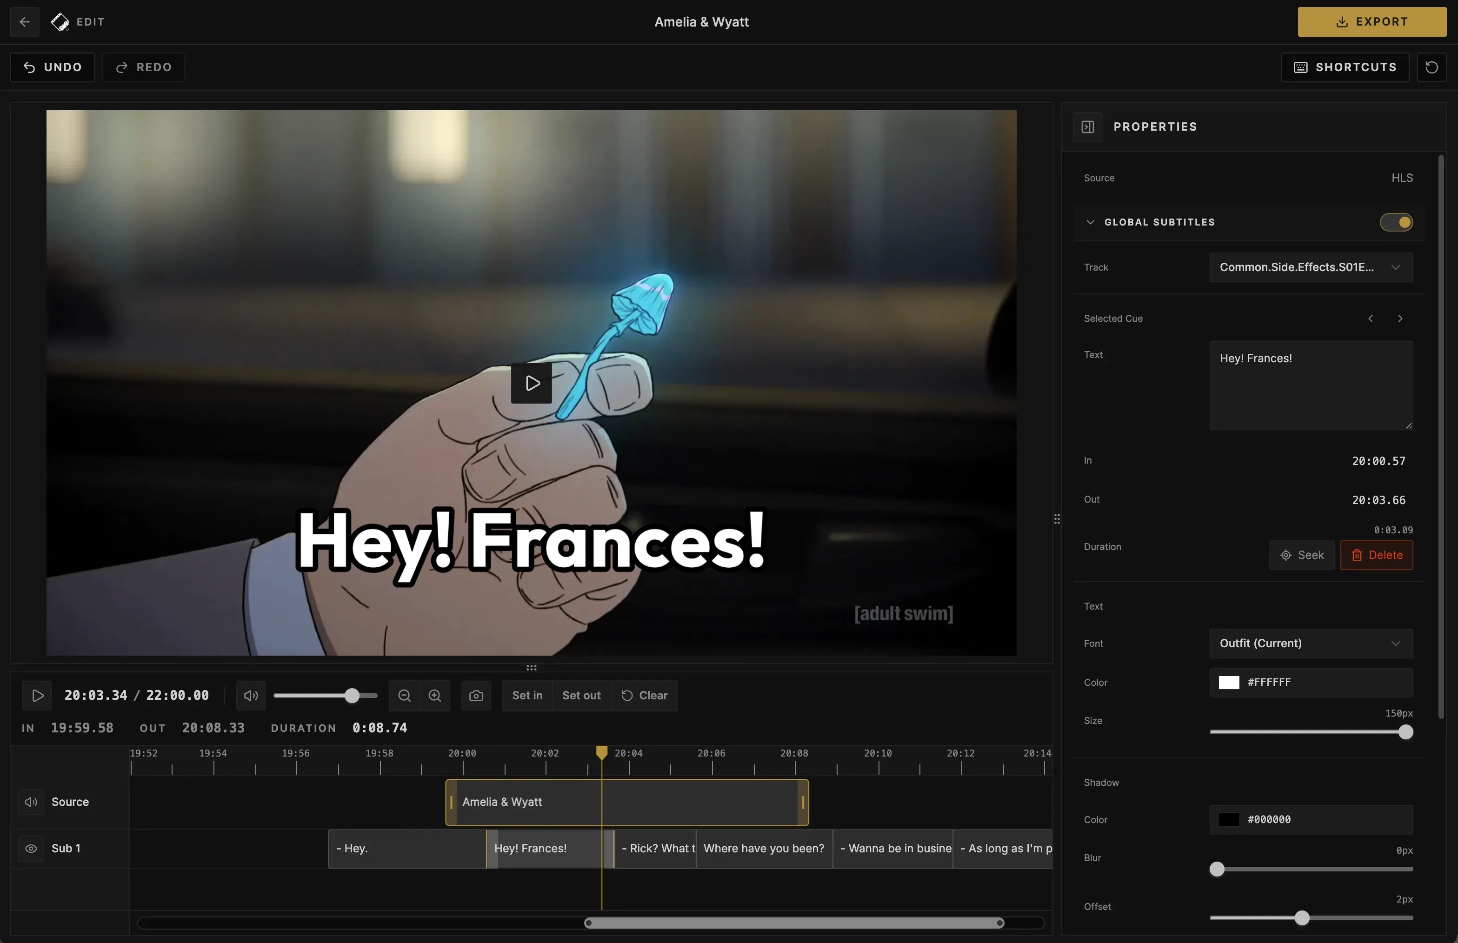Screen dimensions: 1458x943
Task: Open the Font dropdown showing Outfit
Action: [x=1311, y=643]
